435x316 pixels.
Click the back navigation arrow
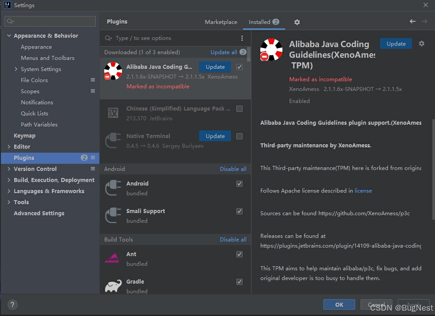click(412, 21)
